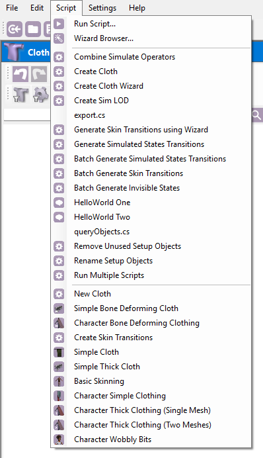
Task: Click the shirt filter toolbar icon
Action: click(x=20, y=95)
